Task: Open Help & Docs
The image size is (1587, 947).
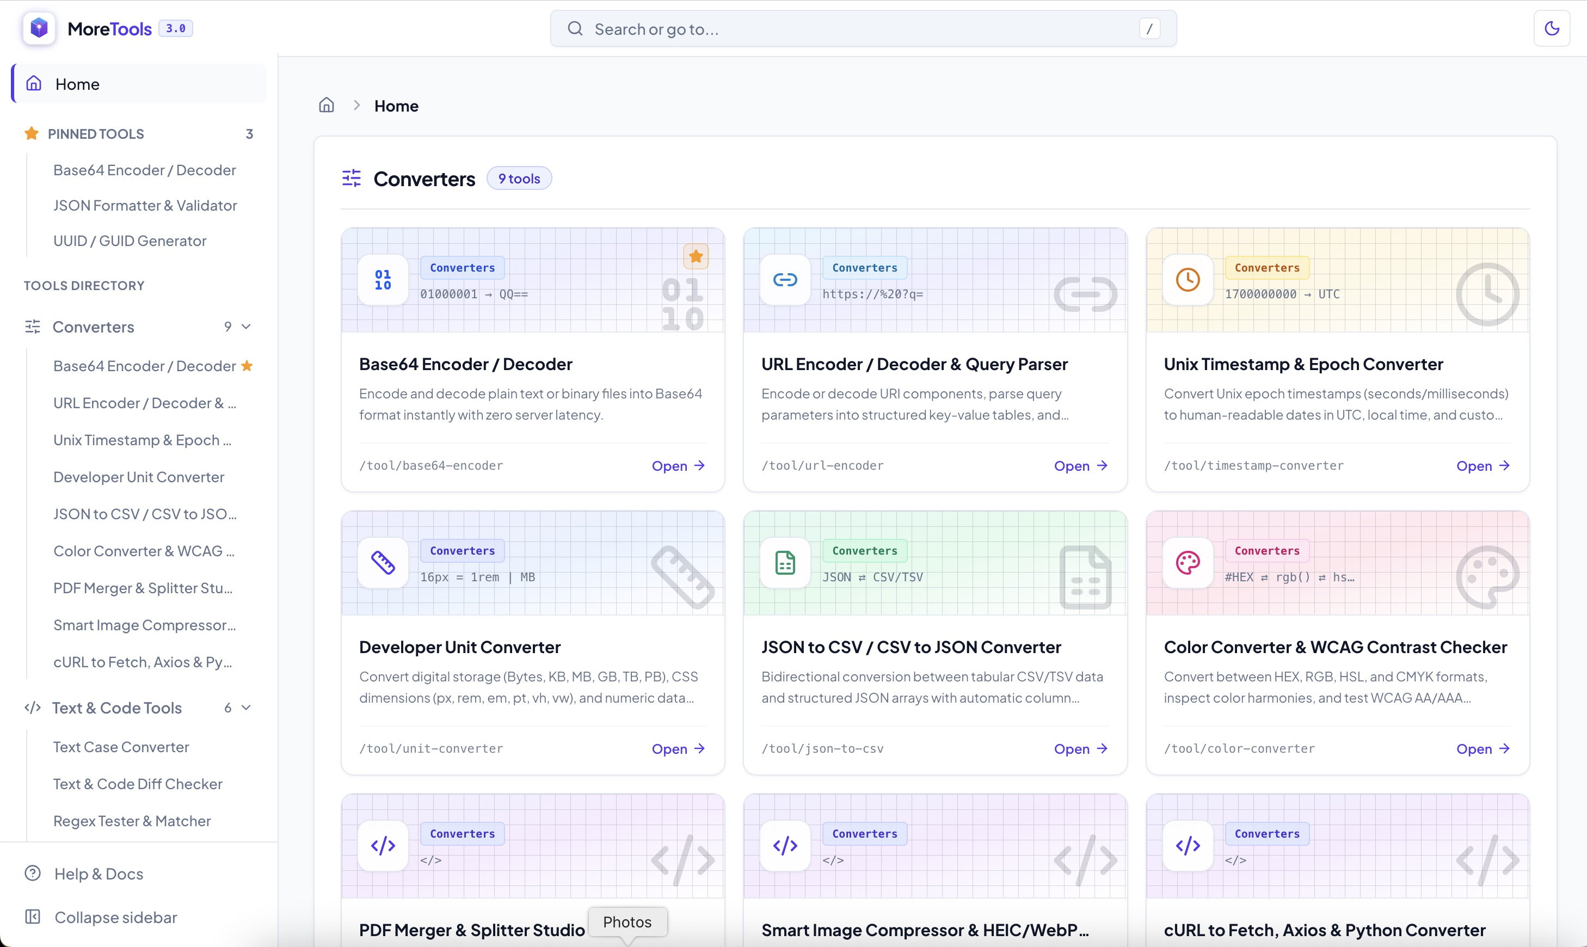Action: [x=99, y=874]
